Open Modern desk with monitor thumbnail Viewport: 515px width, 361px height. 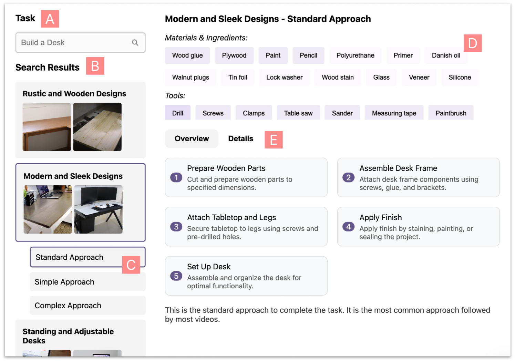(x=99, y=209)
